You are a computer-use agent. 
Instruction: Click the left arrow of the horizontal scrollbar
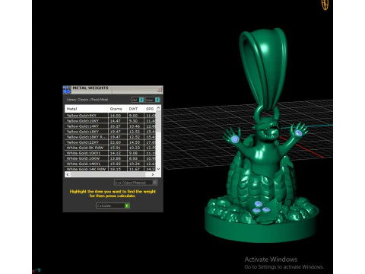[x=68, y=174]
